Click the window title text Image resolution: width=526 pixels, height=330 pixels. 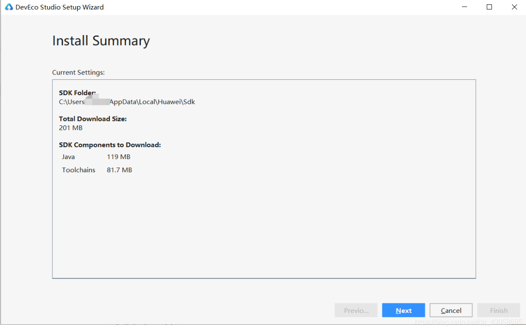tap(59, 7)
